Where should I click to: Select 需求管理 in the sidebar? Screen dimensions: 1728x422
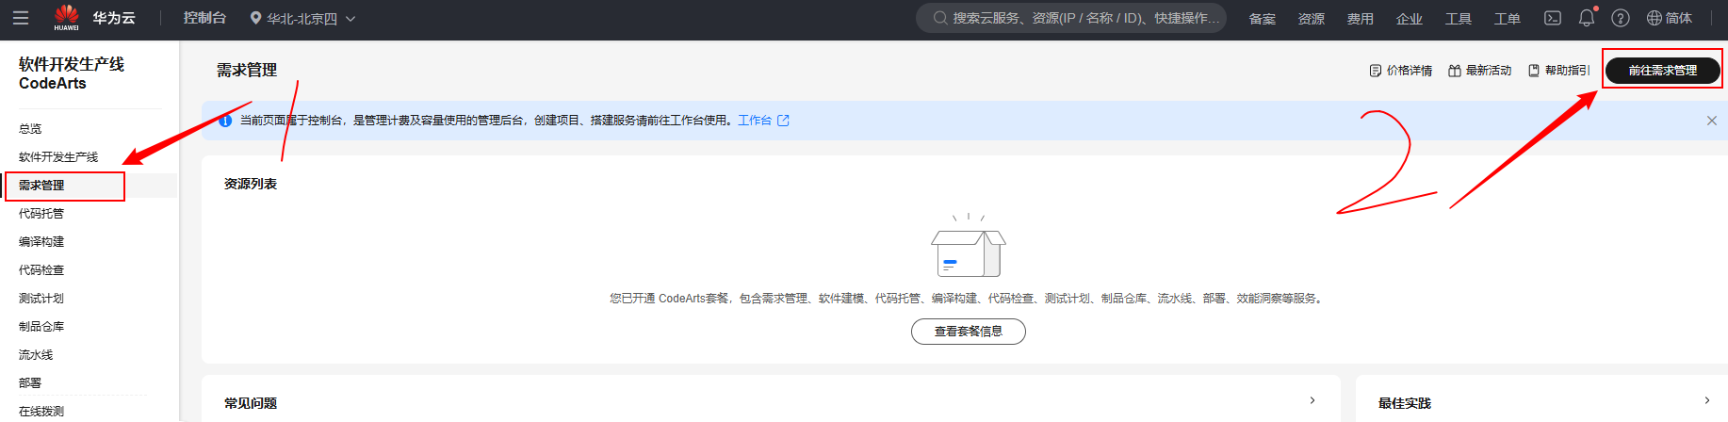click(x=41, y=186)
